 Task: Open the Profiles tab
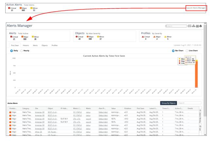click(55, 45)
